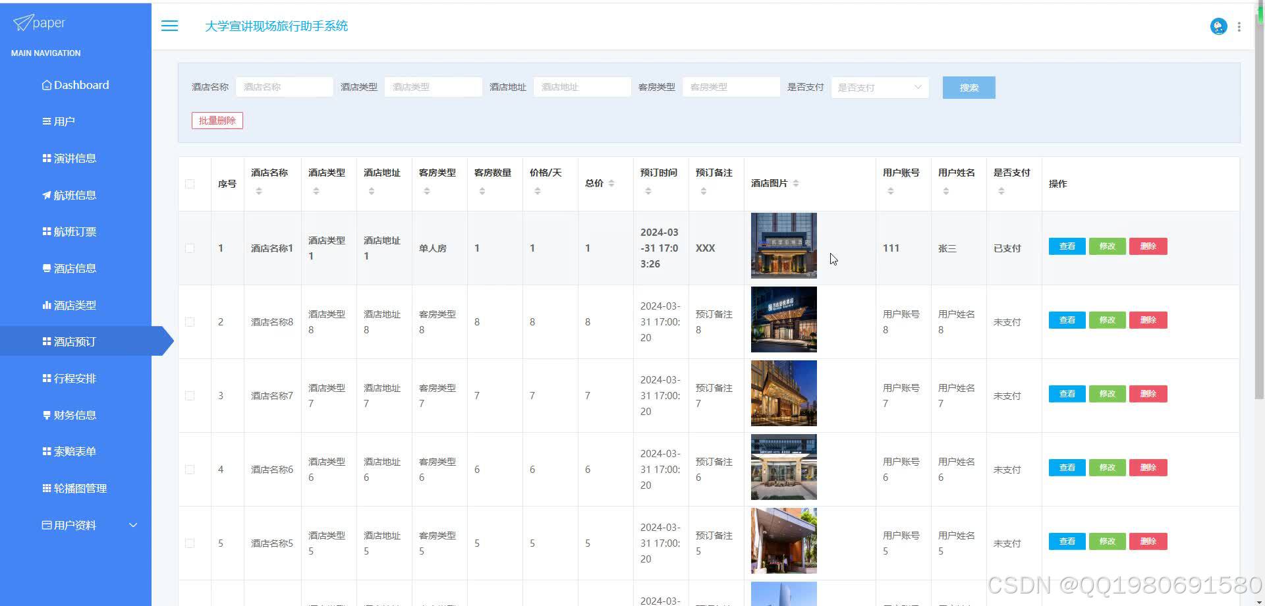Check the checkbox for row 4
The image size is (1265, 606).
(190, 470)
